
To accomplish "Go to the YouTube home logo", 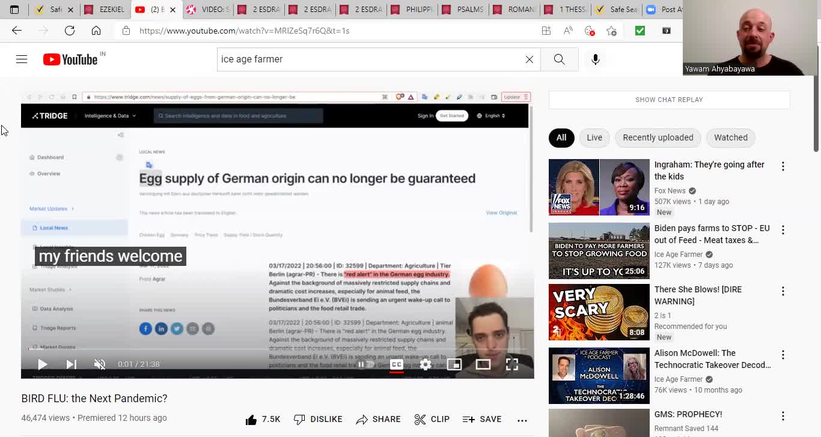I will 70,59.
